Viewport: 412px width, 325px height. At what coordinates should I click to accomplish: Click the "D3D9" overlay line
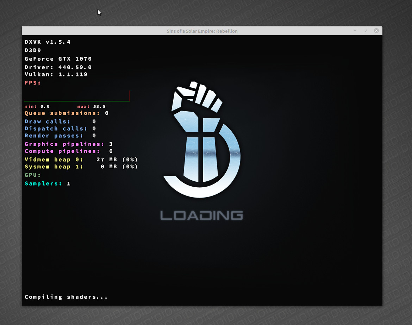(x=33, y=50)
